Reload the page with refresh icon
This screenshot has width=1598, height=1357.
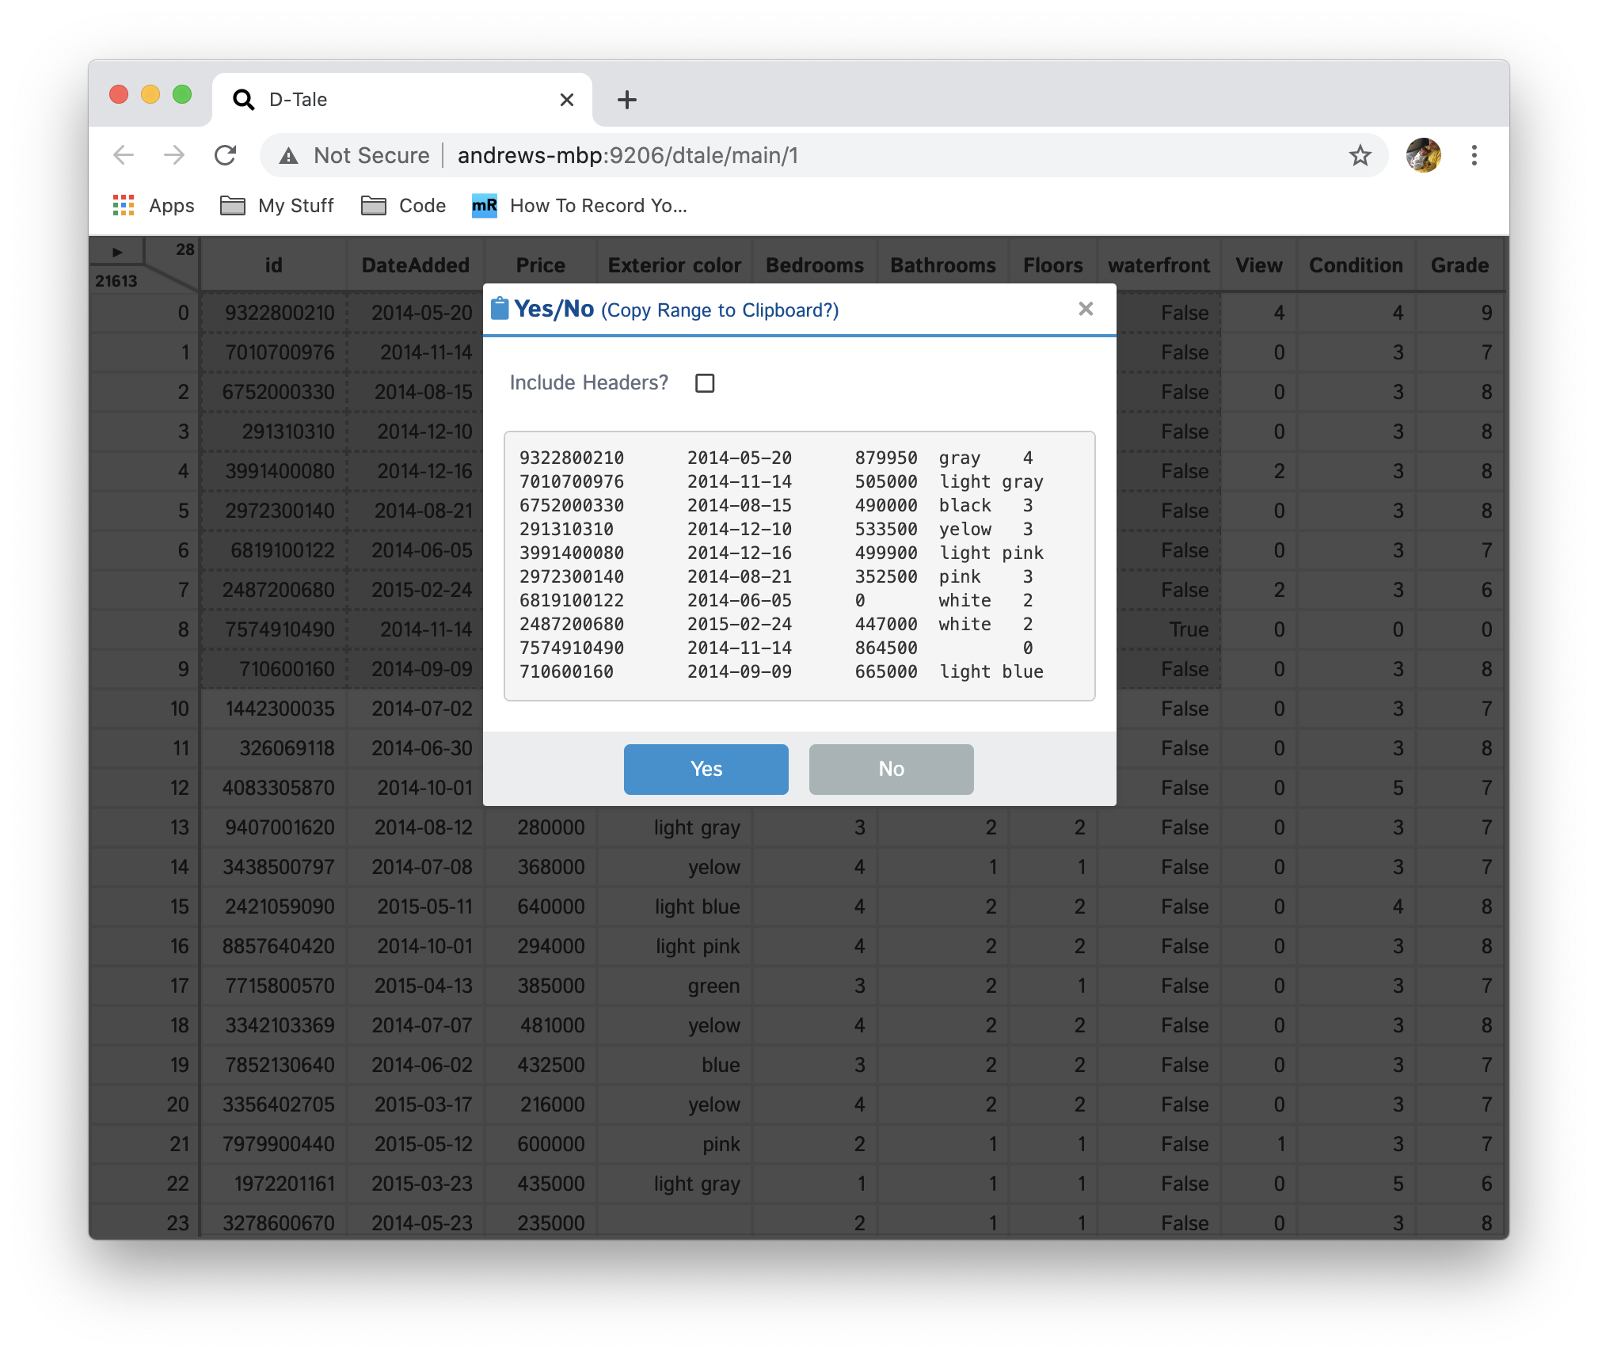click(x=226, y=155)
